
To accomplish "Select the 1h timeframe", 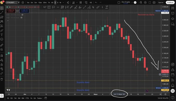I will 49,3.
